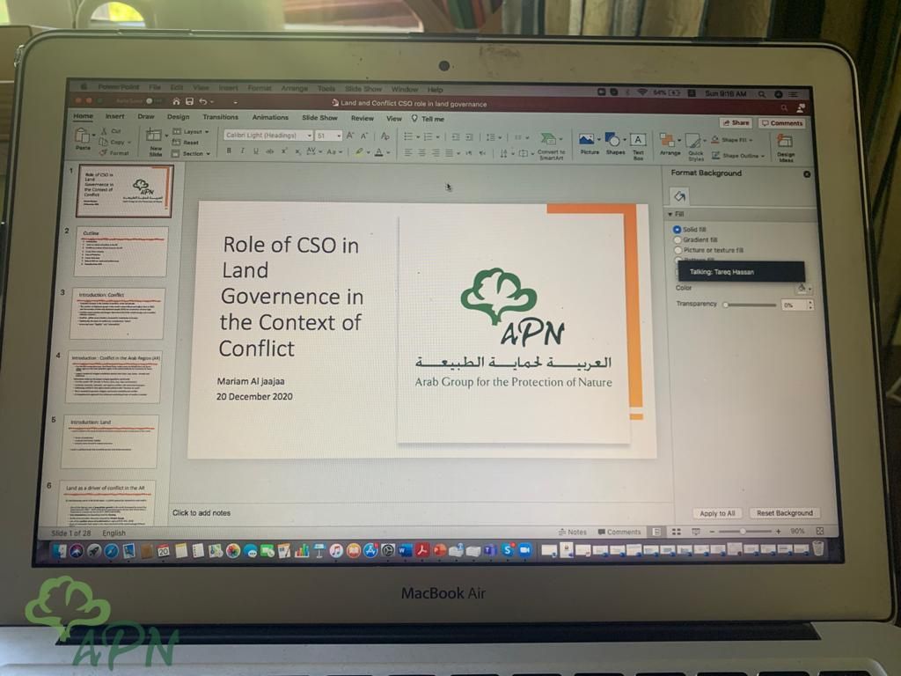Click the Share button
This screenshot has width=901, height=676.
[736, 122]
